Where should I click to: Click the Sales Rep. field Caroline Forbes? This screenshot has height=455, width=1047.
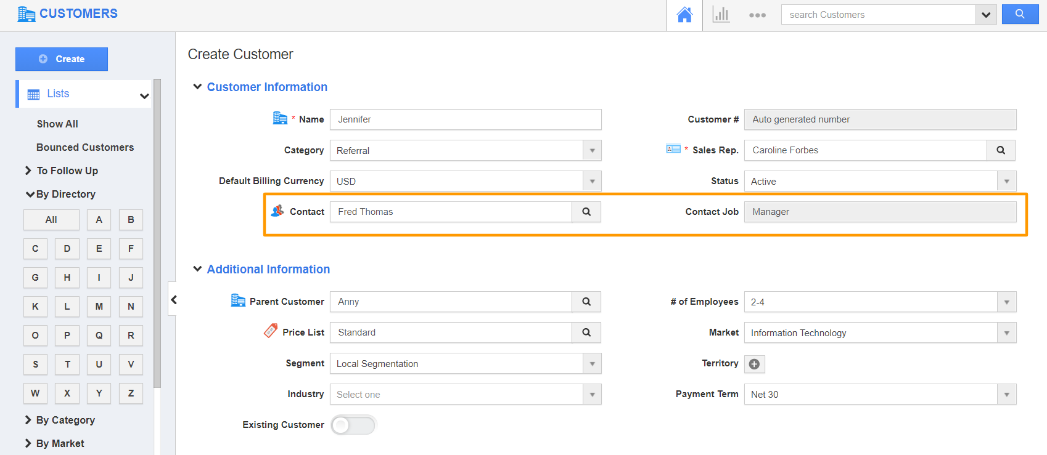866,150
